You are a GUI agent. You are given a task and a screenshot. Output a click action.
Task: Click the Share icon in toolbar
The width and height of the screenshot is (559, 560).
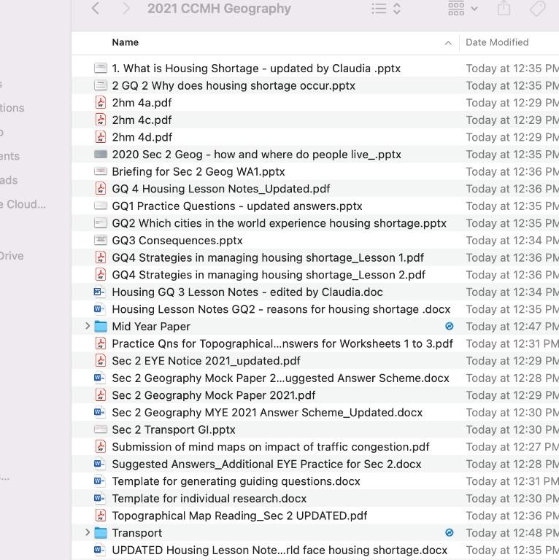[x=504, y=9]
